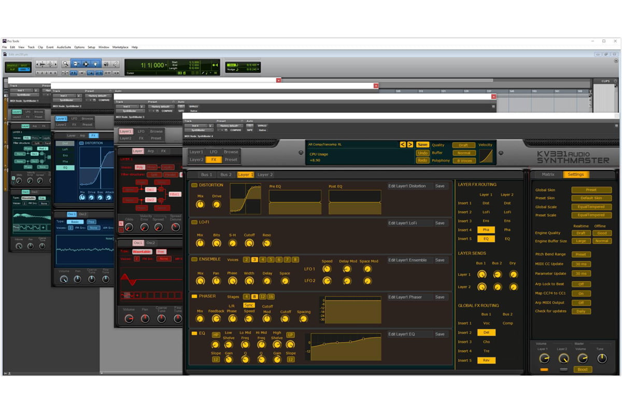Image resolution: width=622 pixels, height=414 pixels.
Task: Save the Layer1:Distortion effect preset
Action: point(440,186)
